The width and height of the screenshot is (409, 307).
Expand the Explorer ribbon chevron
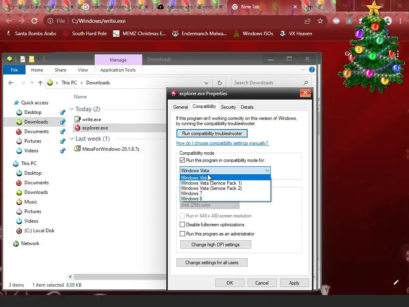(x=303, y=70)
